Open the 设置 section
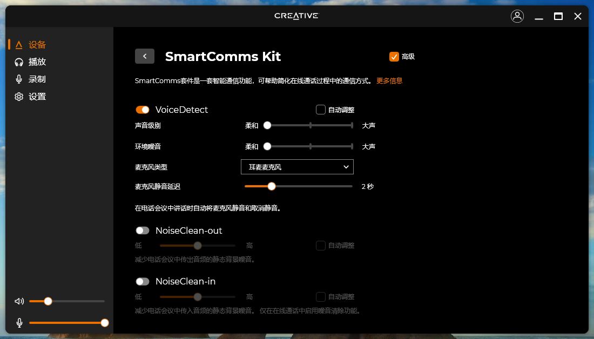Screen dimensions: 594x339 [37, 97]
